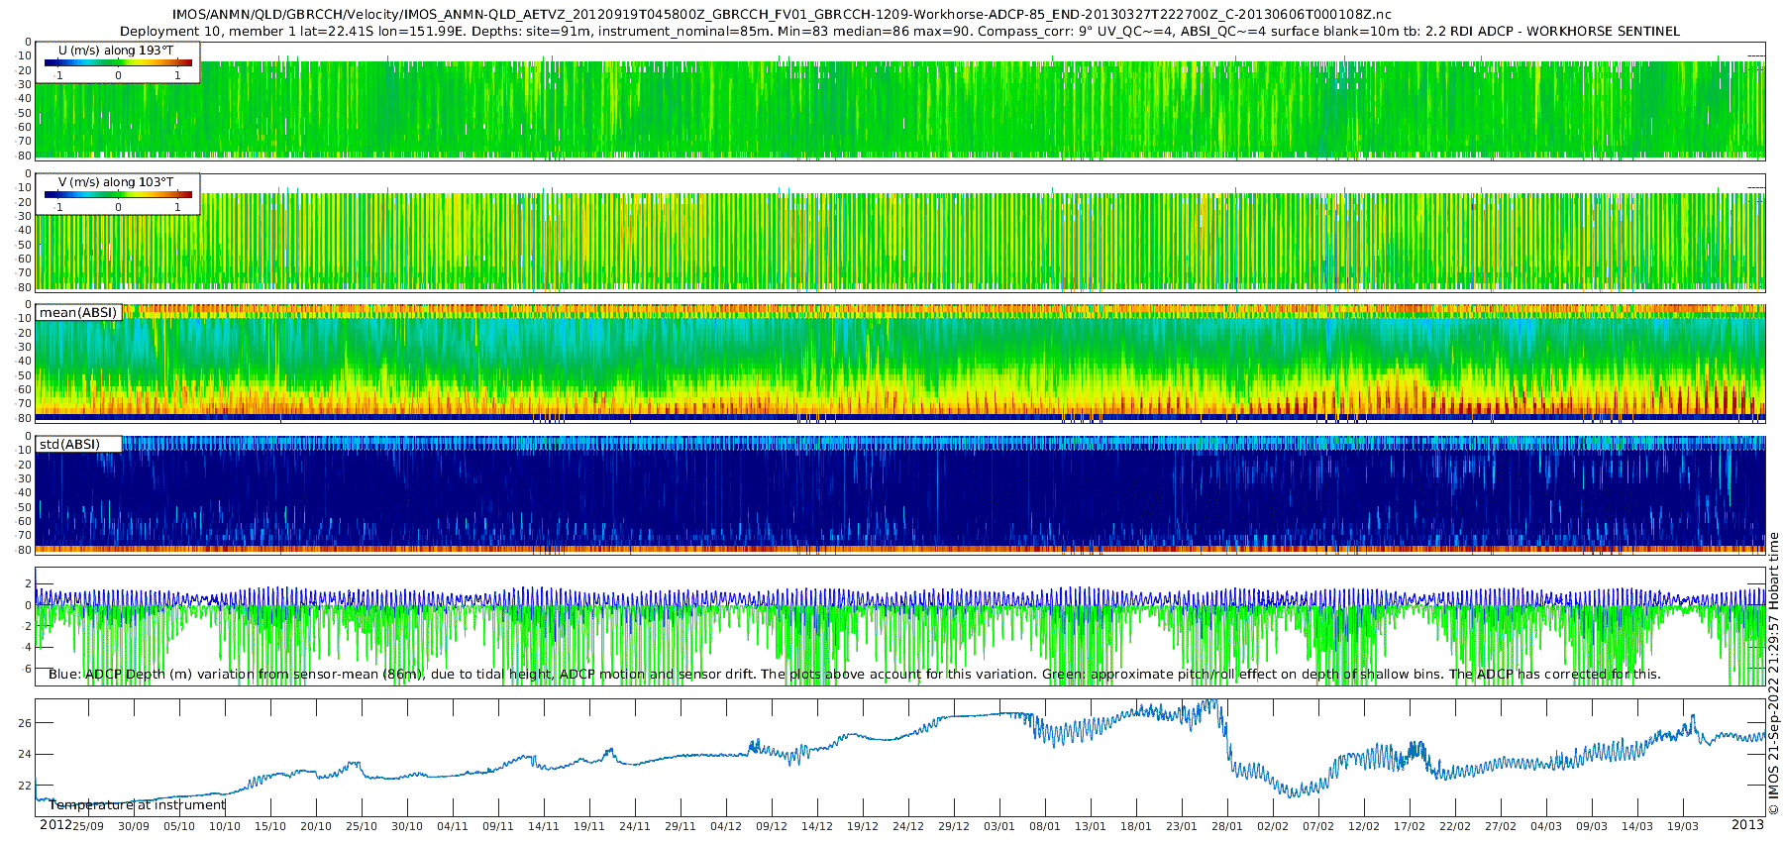Click the 22 tick on temperature axis

[x=25, y=786]
